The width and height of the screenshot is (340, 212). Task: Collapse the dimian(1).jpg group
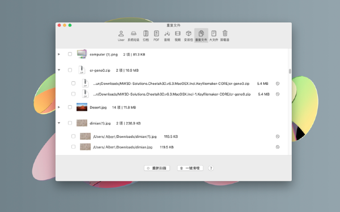pyautogui.click(x=59, y=123)
